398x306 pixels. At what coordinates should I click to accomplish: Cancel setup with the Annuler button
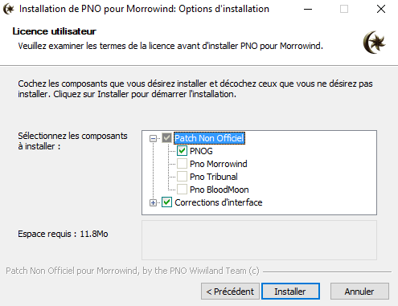[x=359, y=292]
